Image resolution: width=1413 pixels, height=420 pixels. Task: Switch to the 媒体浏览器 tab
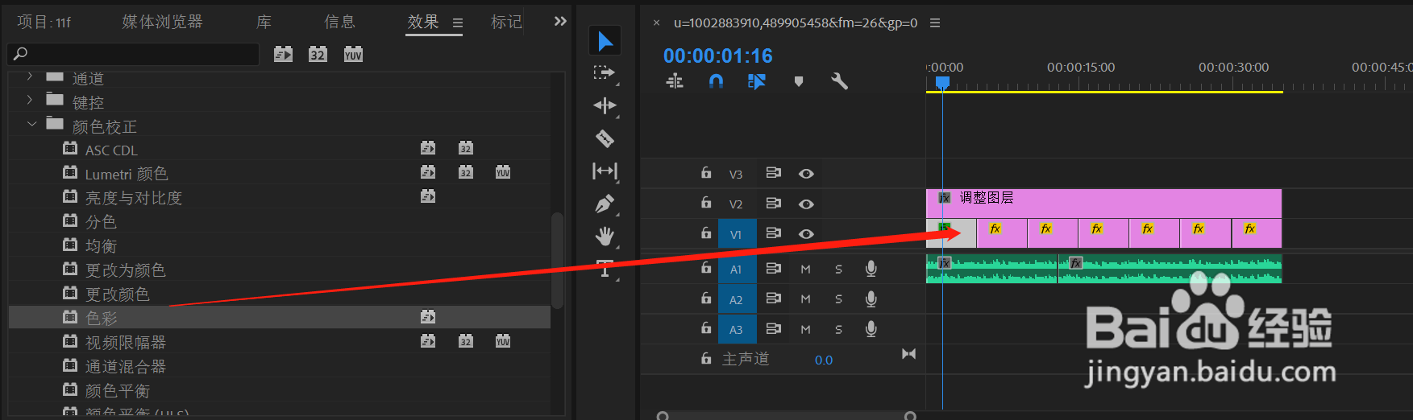point(162,22)
